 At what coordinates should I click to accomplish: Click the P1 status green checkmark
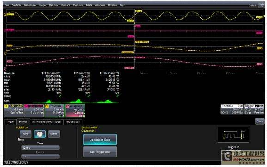click(60, 96)
